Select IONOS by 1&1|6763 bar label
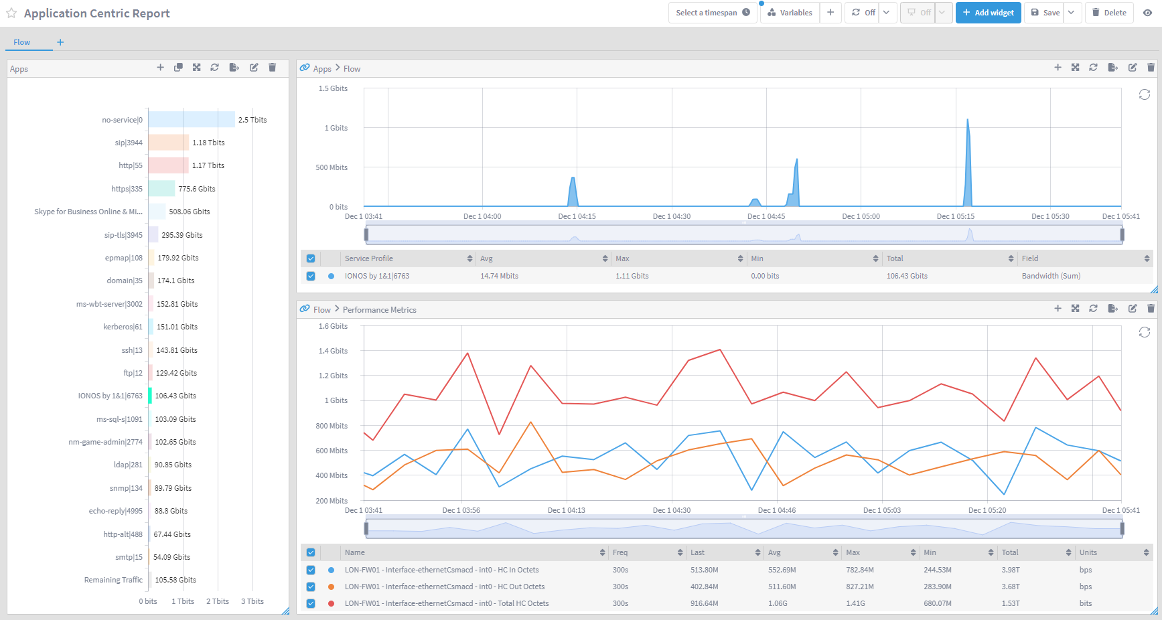 (x=110, y=396)
